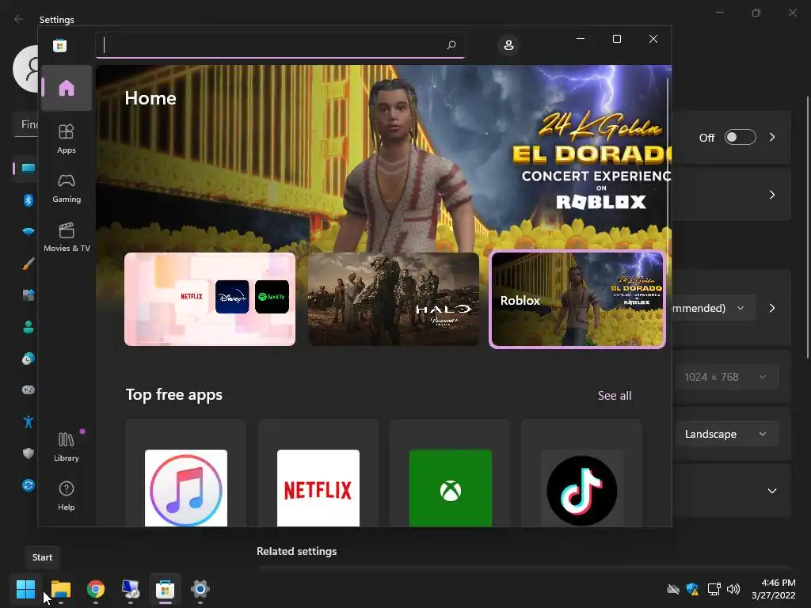The width and height of the screenshot is (811, 608).
Task: Select Microsoft Store icon on taskbar
Action: (165, 589)
